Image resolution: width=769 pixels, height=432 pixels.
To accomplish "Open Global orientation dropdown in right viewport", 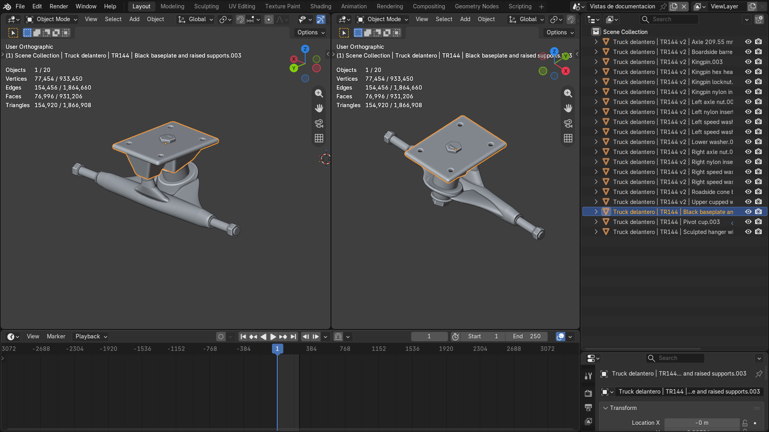I will pos(526,19).
